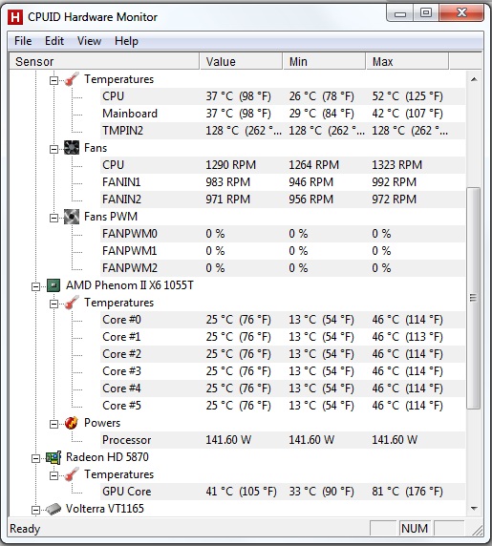Click the Sensor column header
The width and height of the screenshot is (492, 546).
click(104, 62)
